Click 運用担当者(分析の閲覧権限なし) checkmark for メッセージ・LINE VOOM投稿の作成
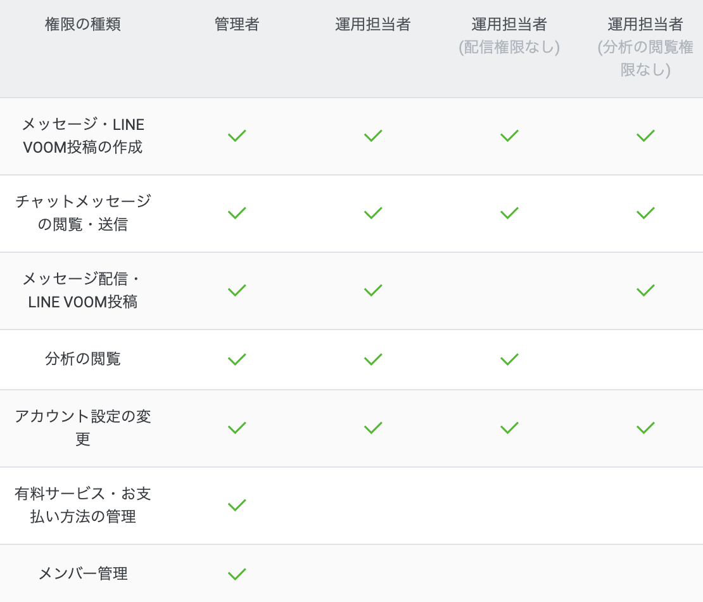The width and height of the screenshot is (703, 602). tap(645, 136)
